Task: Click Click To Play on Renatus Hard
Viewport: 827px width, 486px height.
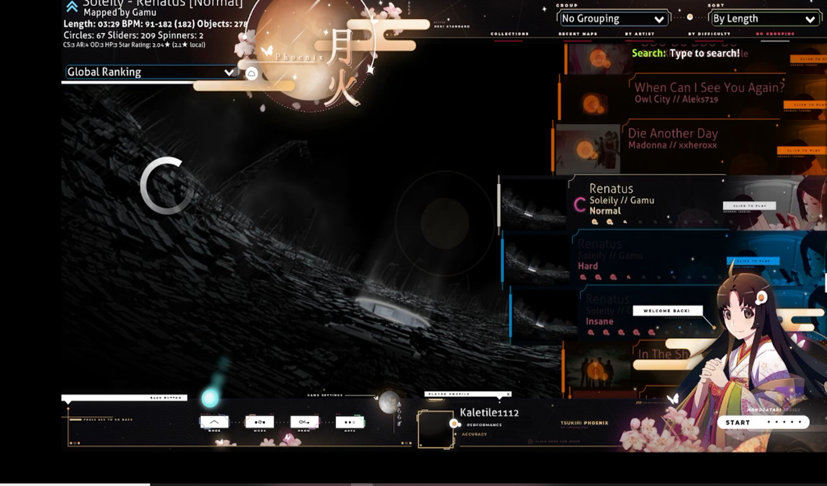Action: (x=753, y=261)
